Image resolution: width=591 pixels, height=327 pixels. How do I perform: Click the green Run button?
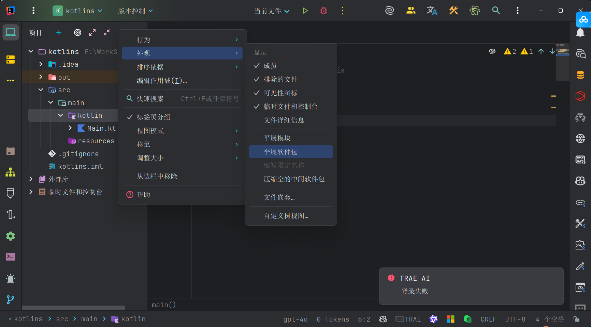coord(305,11)
